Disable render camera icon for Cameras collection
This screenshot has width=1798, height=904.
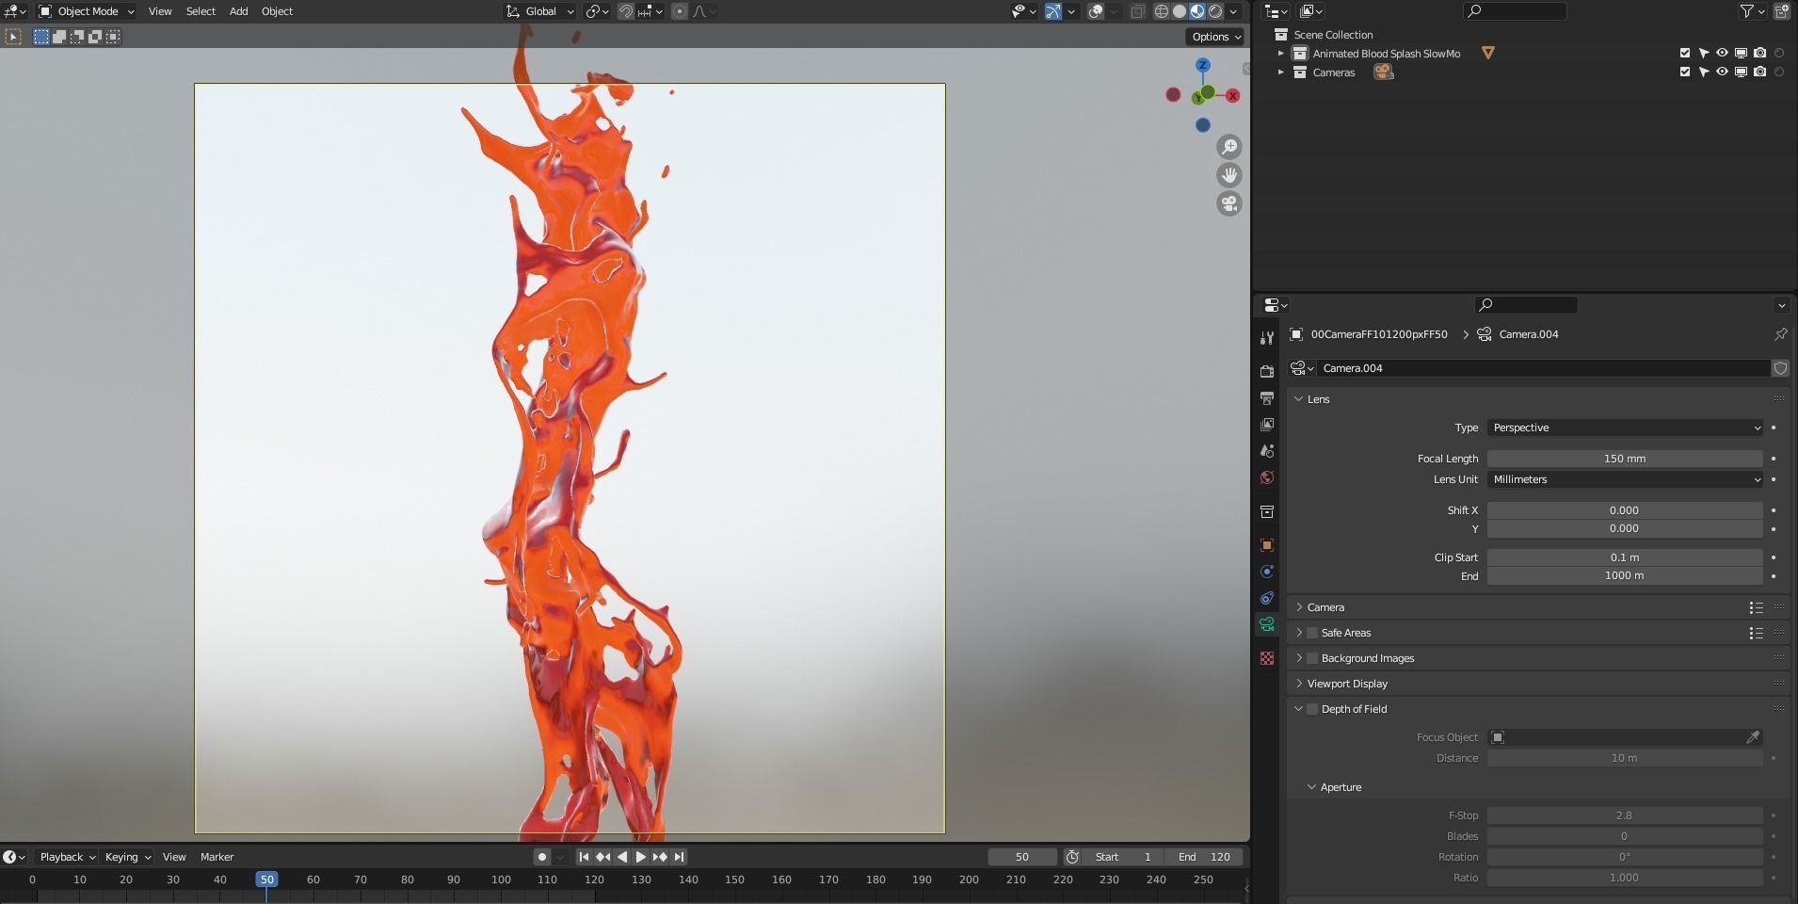coord(1759,73)
